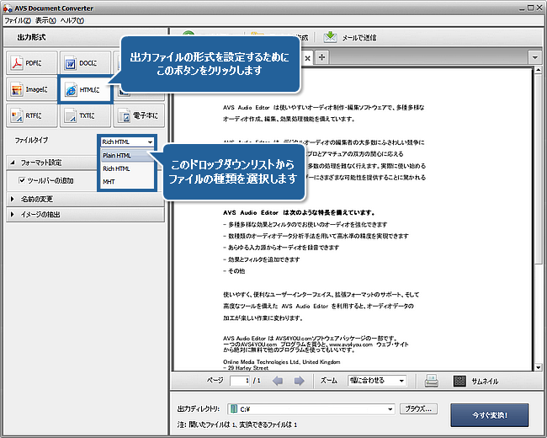
Task: Pick Plain HTML from the file type list
Action: [x=127, y=156]
